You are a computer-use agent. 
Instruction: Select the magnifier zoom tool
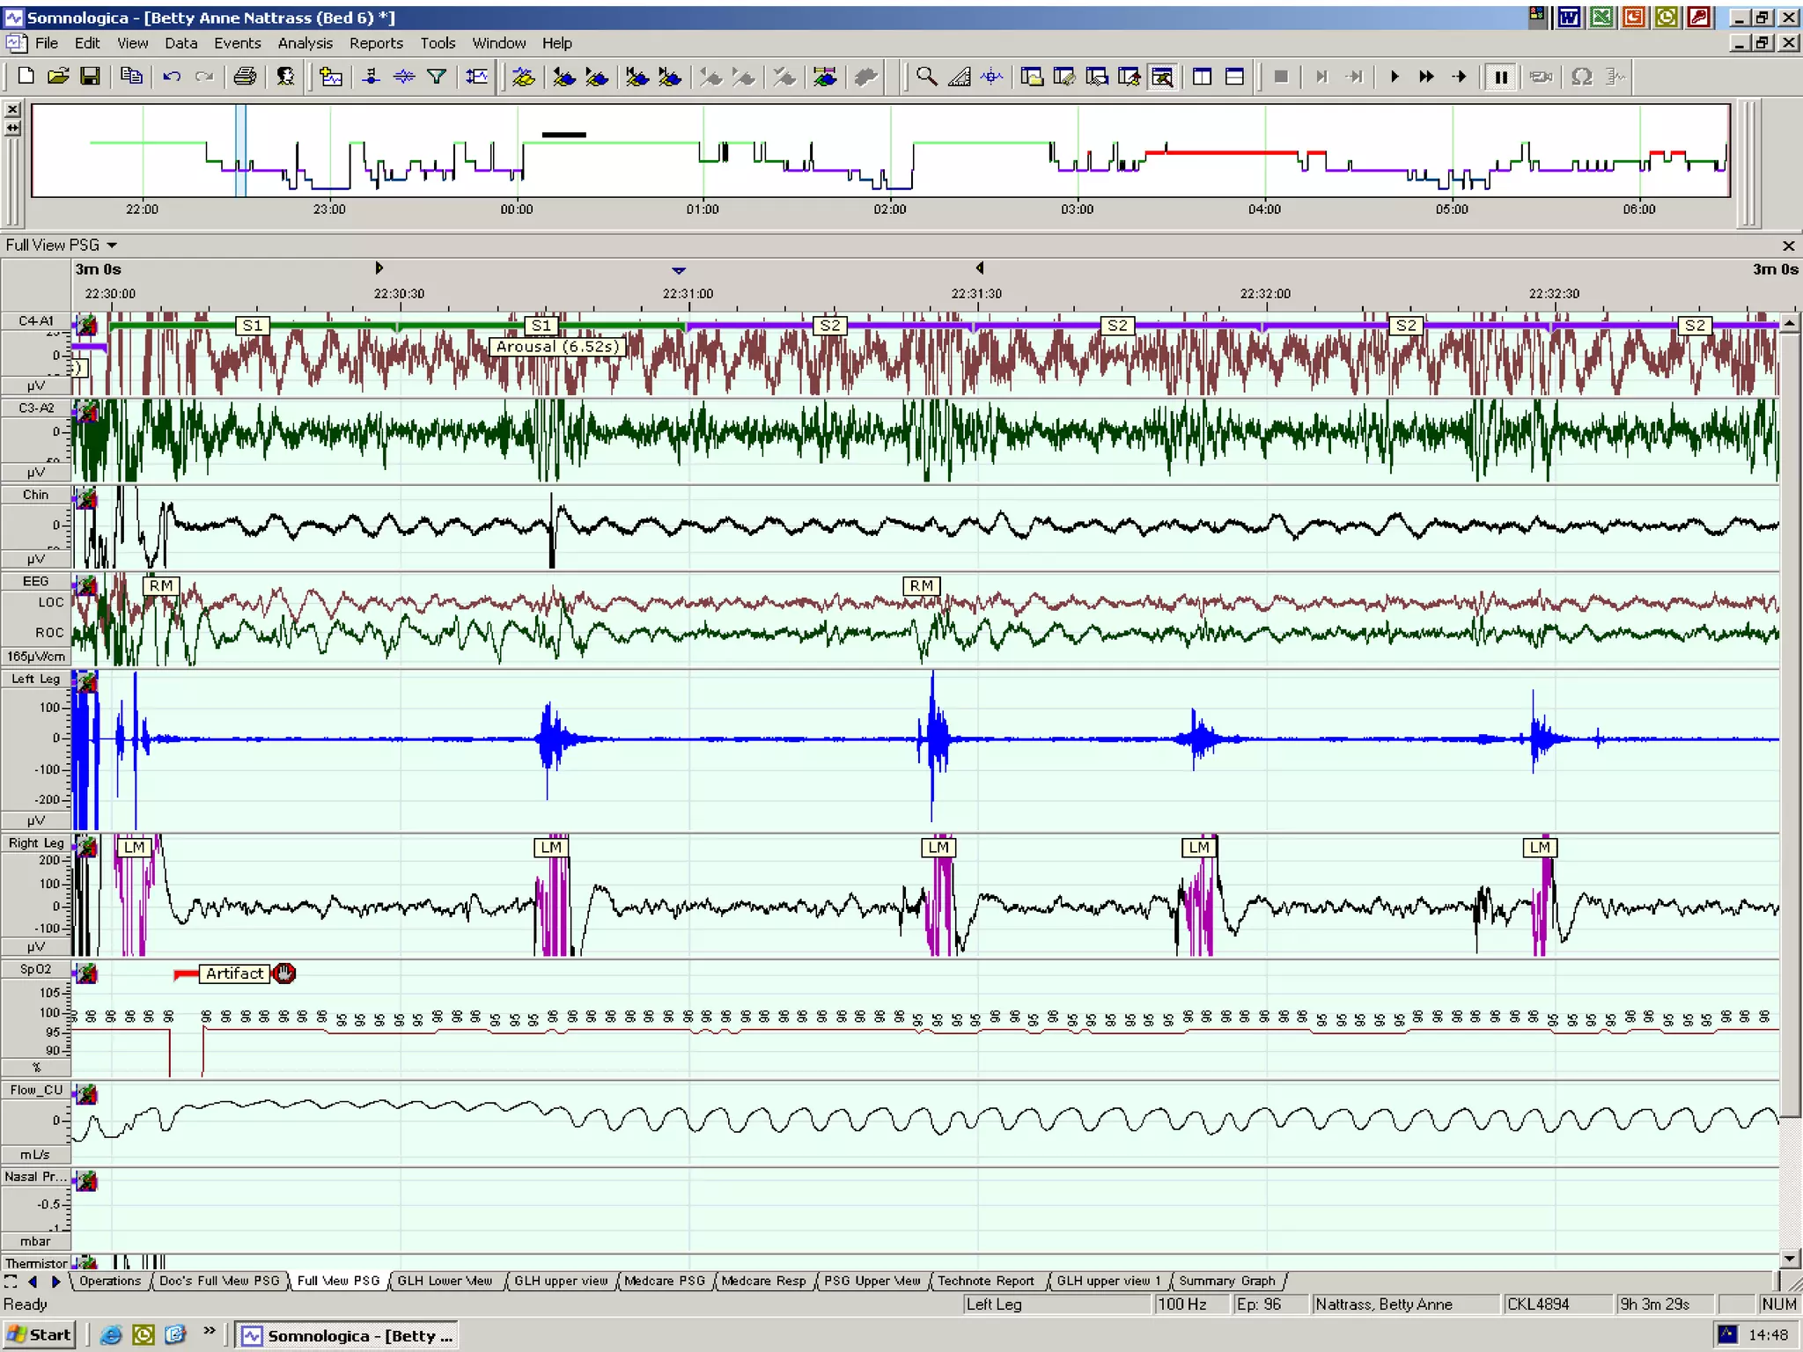[x=926, y=77]
